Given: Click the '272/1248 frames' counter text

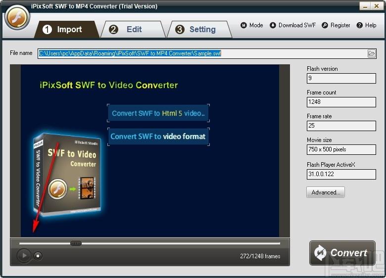Looking at the screenshot, I should tap(260, 256).
